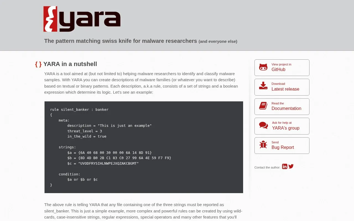
Task: Click the YARA logo in header
Action: click(82, 19)
